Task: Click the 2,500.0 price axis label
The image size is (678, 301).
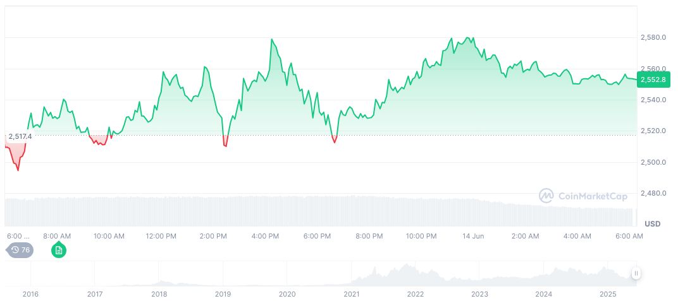Action: [653, 162]
